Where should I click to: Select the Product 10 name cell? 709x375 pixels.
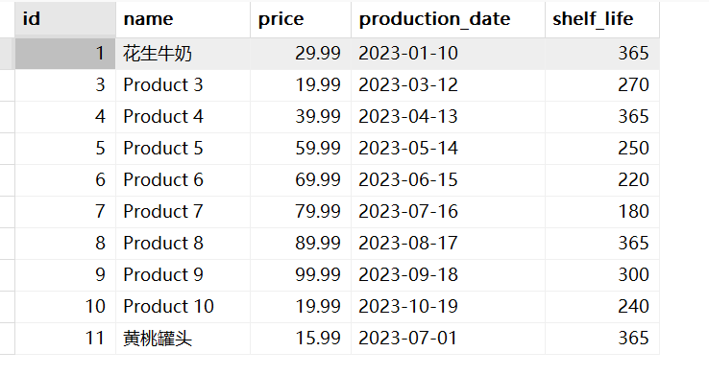tap(183, 306)
